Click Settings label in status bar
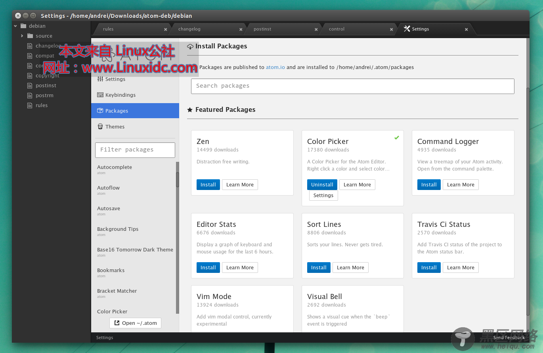This screenshot has width=543, height=353. click(x=105, y=338)
